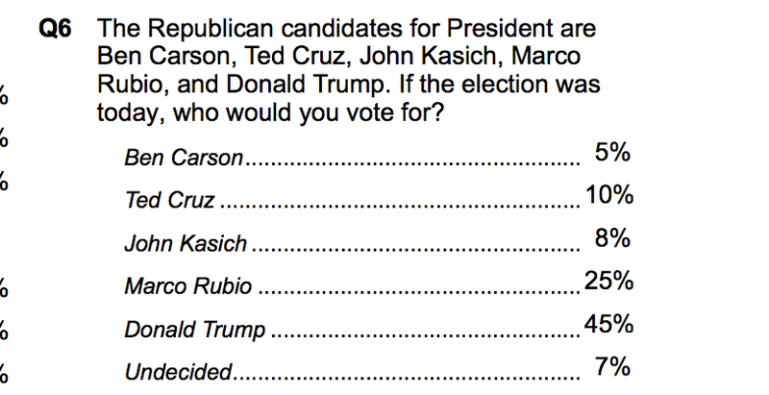Click the dotted leader after Marco Rubio
The image size is (769, 395).
pos(419,292)
